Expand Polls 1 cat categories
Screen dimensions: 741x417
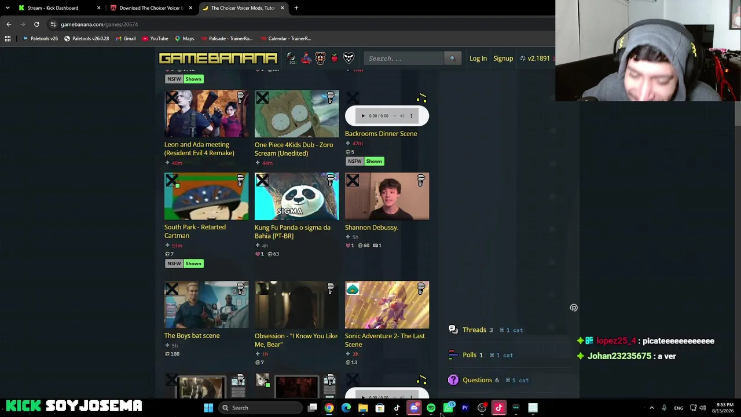[502, 355]
